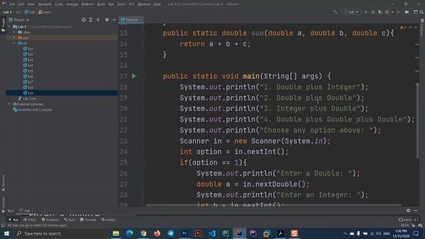This screenshot has width=425, height=239.
Task: Open Google Chrome from the taskbar
Action: point(143,233)
